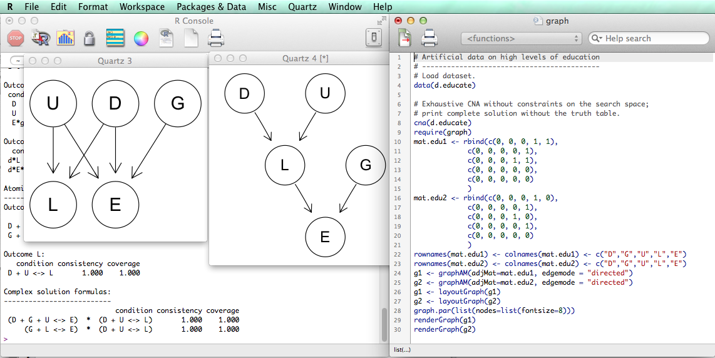The image size is (715, 358).
Task: Open the Workspace menu
Action: click(142, 7)
